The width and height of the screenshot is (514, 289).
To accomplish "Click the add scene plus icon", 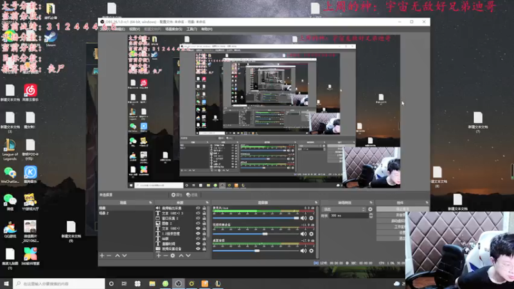I will pos(102,255).
